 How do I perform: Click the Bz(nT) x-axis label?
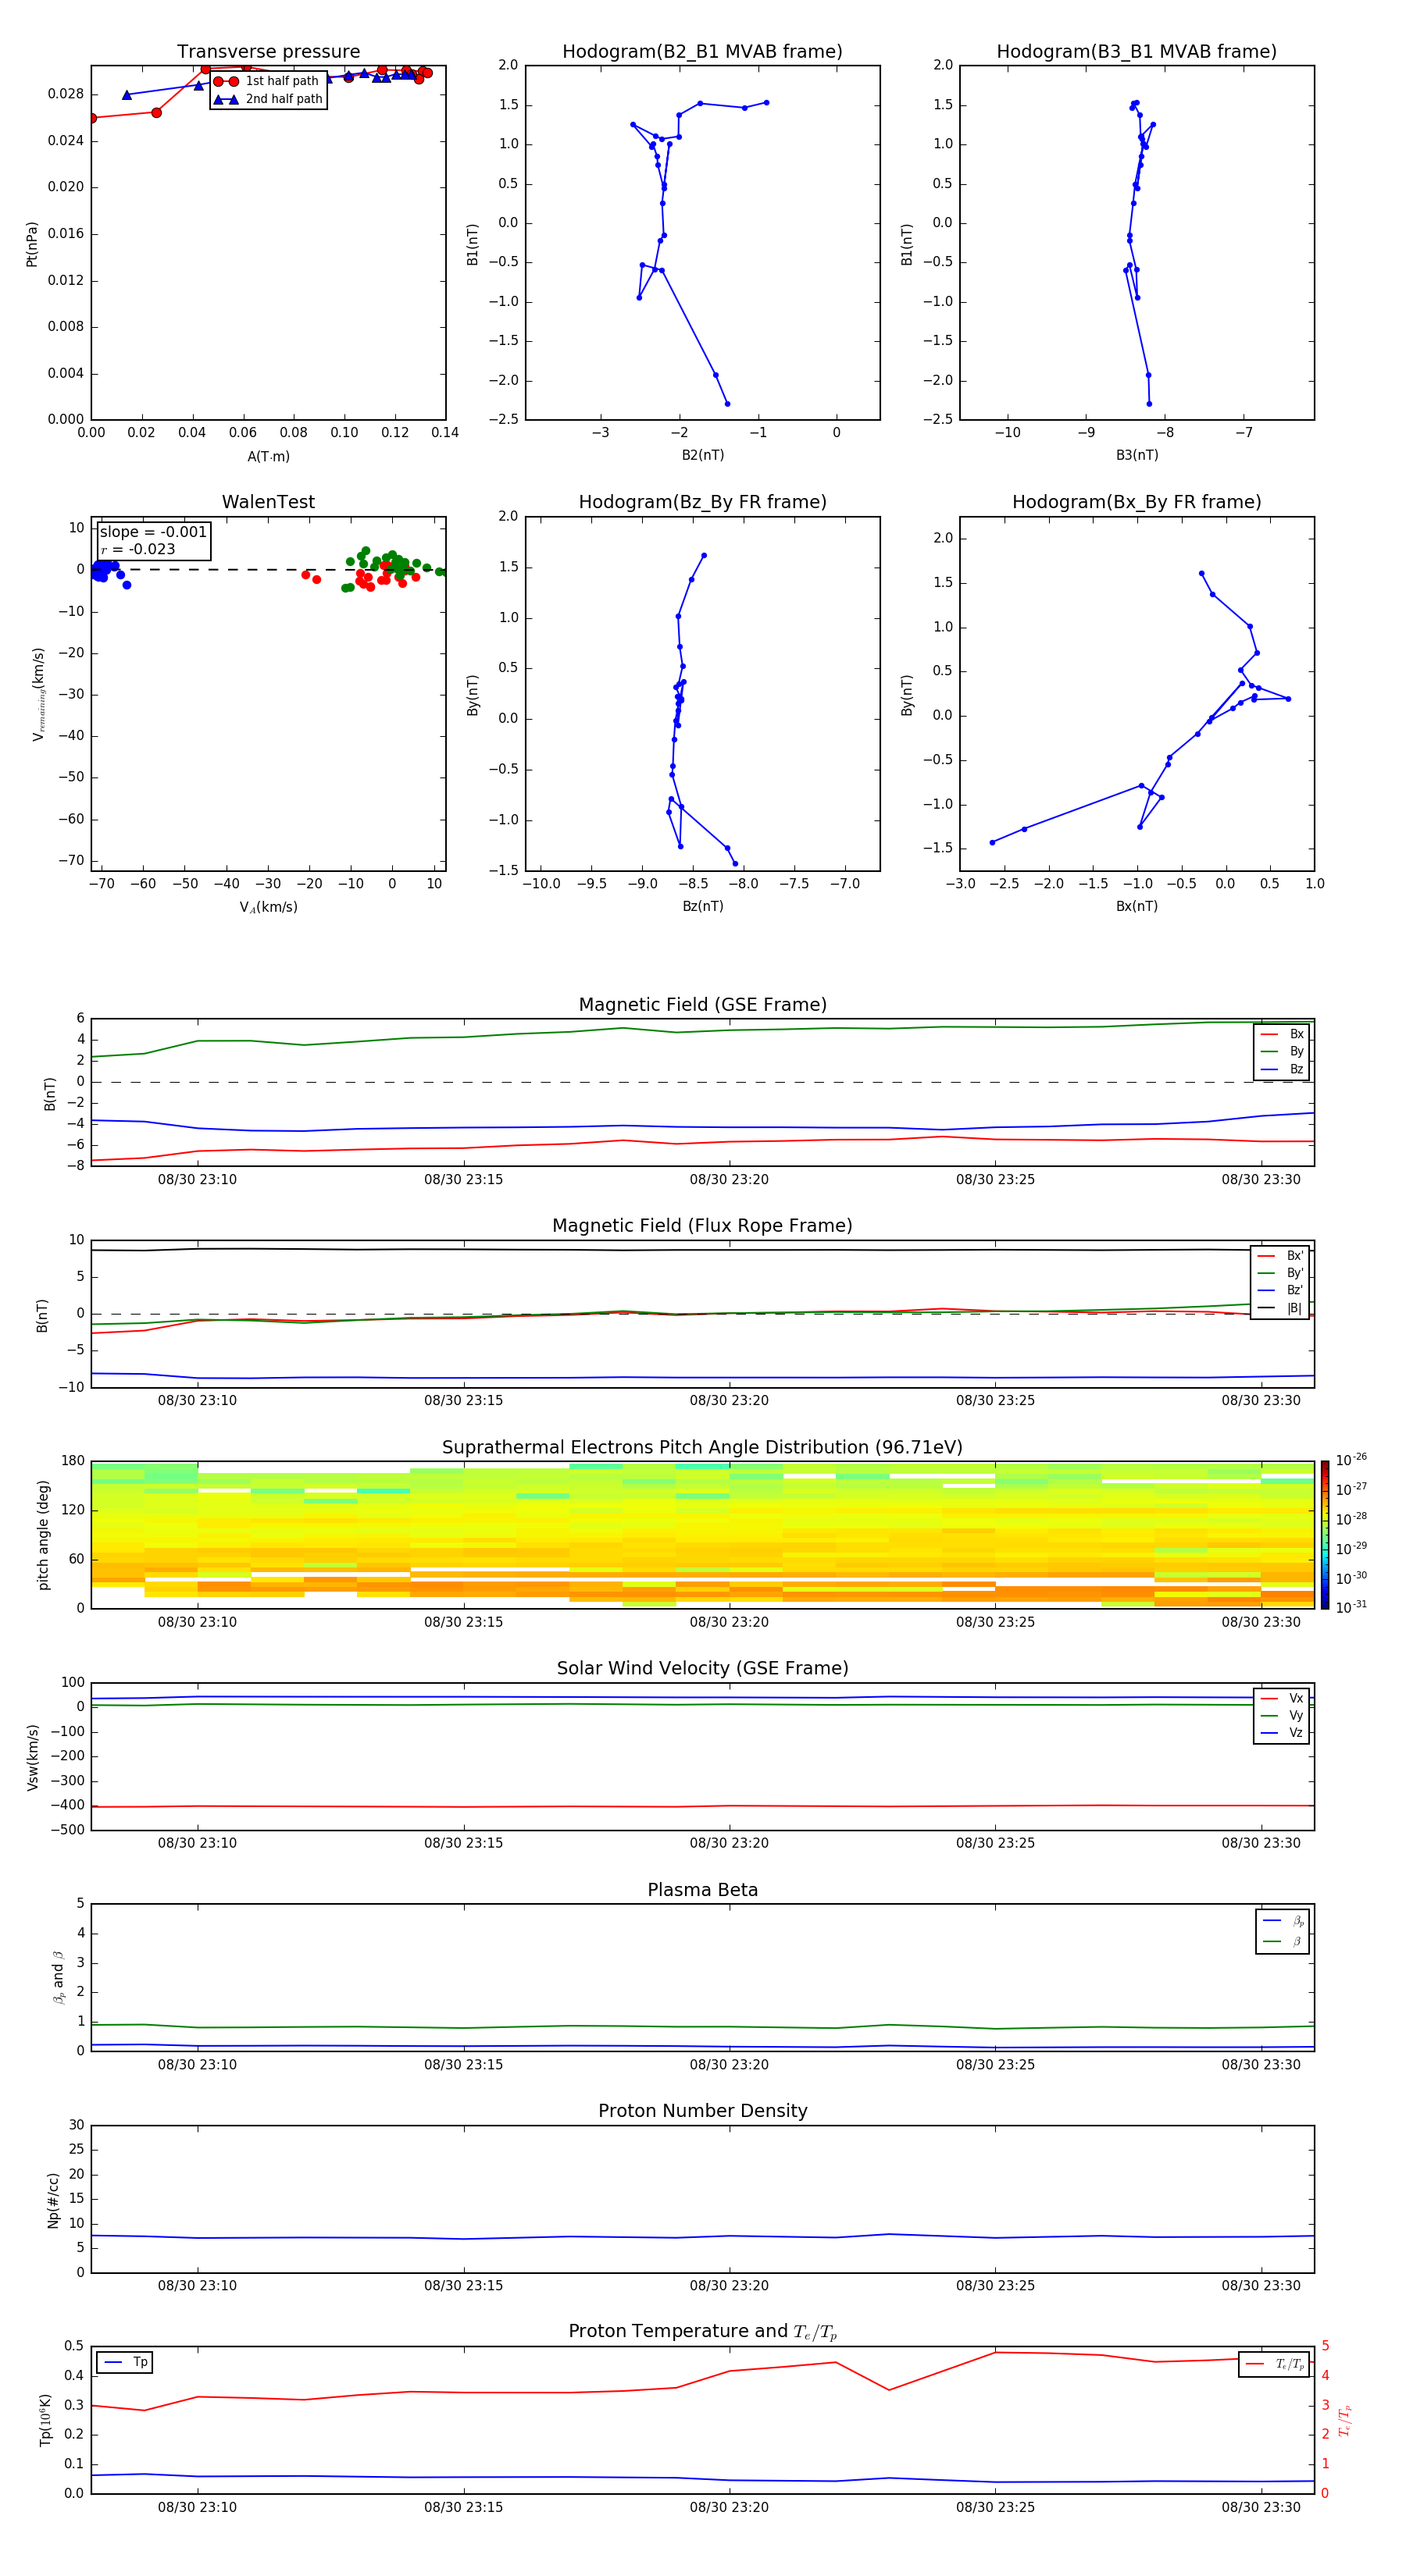[x=702, y=906]
